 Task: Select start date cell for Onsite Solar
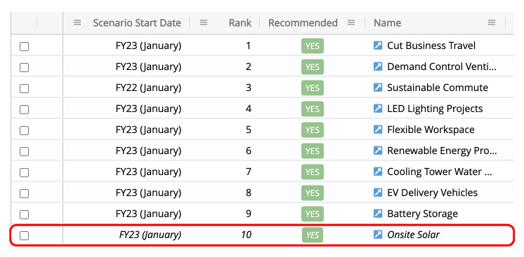coord(150,235)
